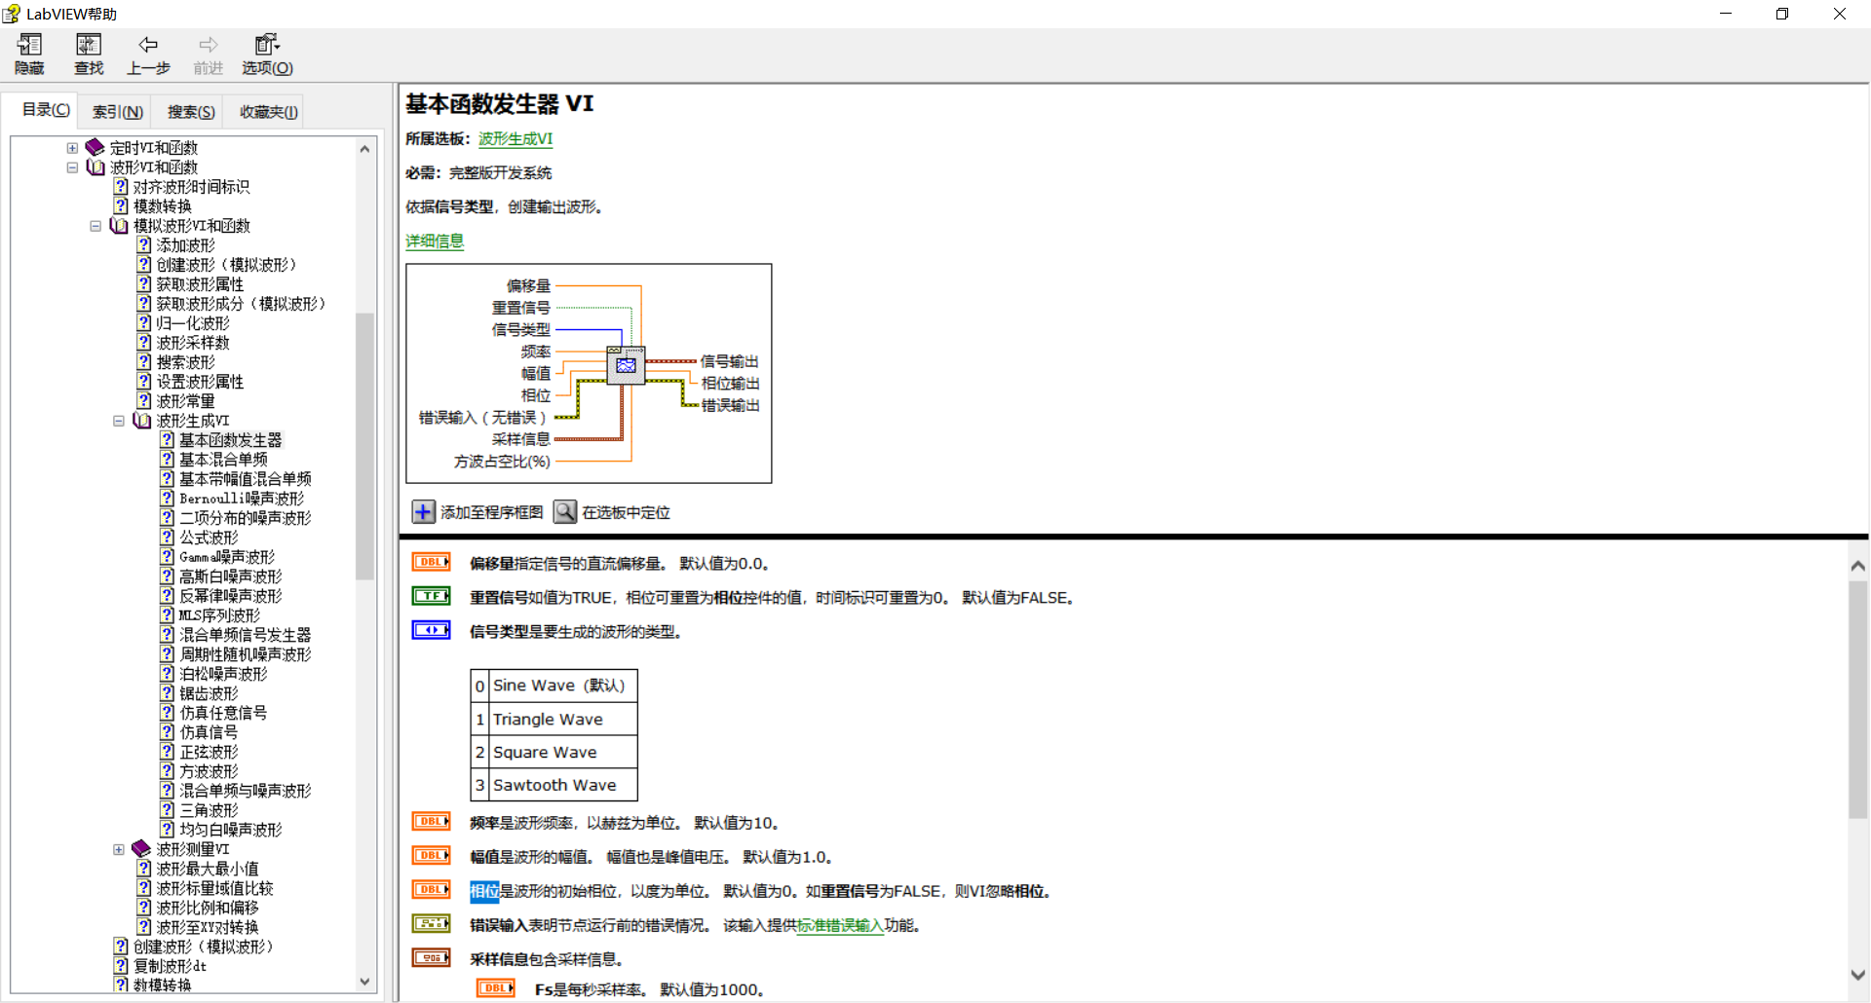Screen dimensions: 1871x1003
Task: Click 在选板中定位 button text
Action: [x=626, y=512]
